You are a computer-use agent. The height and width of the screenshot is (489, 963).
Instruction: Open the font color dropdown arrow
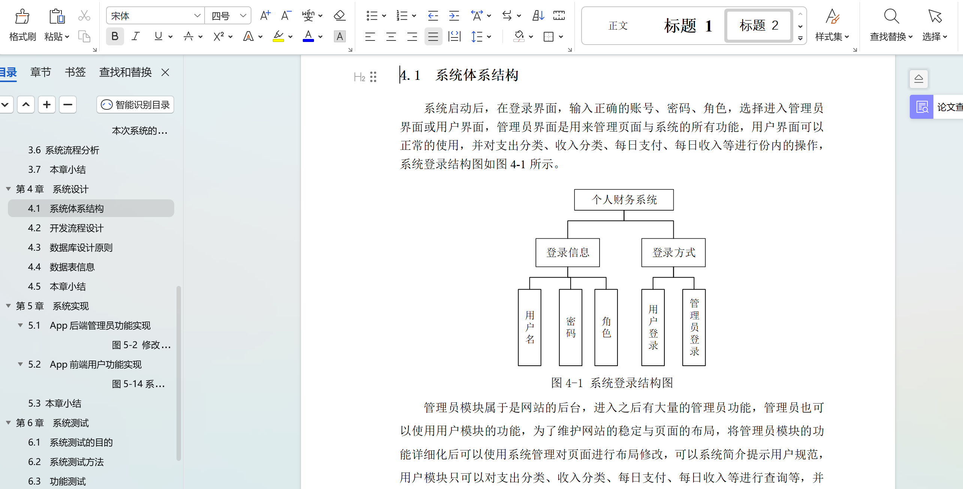point(320,37)
